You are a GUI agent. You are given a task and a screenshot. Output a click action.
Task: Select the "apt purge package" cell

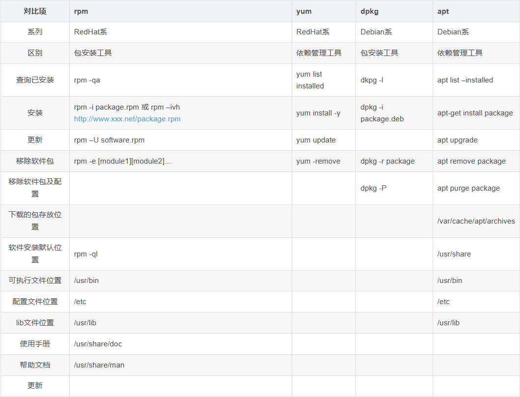[x=468, y=188]
